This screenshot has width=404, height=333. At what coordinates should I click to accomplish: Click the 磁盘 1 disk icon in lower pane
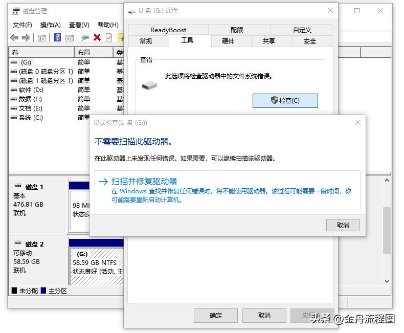tap(18, 186)
